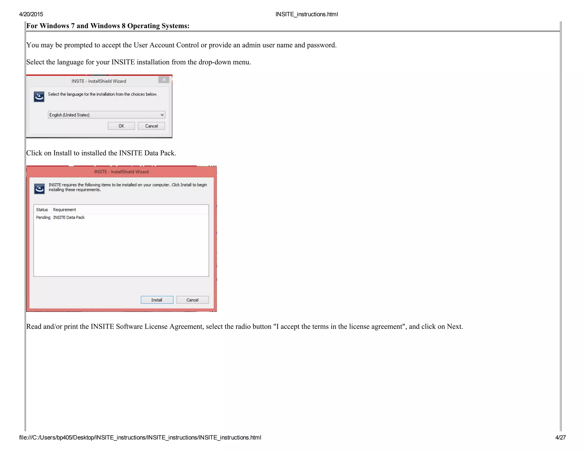
Task: Click the file path text in page footer
Action: tap(140, 437)
